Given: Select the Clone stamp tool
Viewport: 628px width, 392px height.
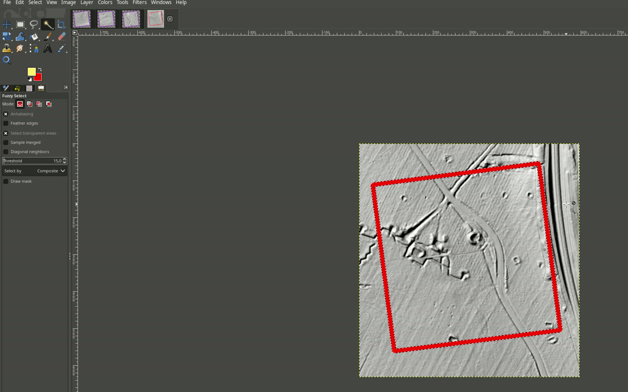Looking at the screenshot, I should point(7,48).
